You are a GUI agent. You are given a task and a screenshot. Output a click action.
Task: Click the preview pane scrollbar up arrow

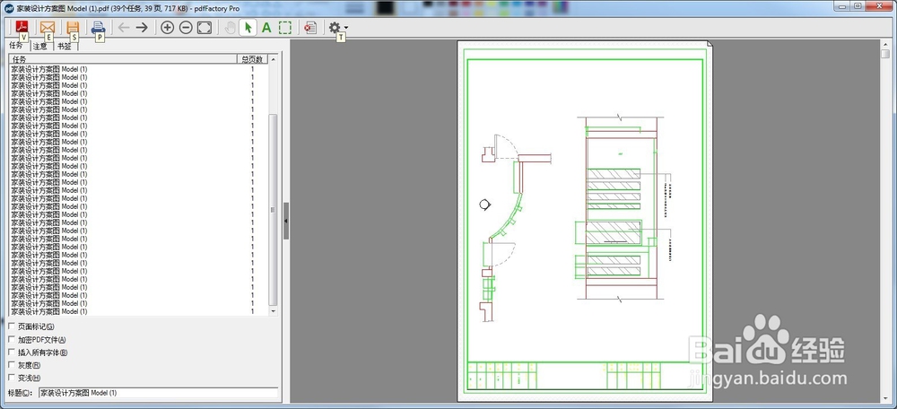[x=885, y=44]
